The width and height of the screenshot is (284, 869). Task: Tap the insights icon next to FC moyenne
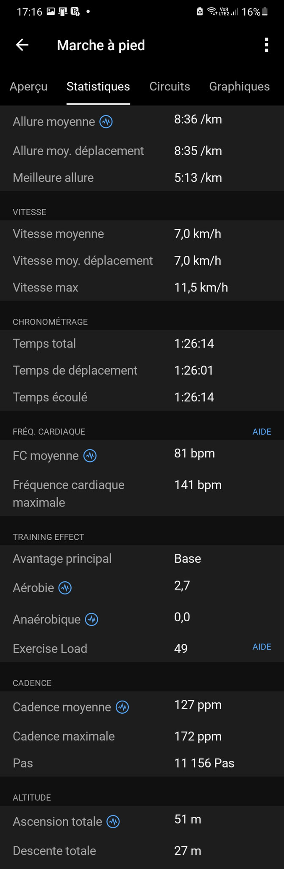[x=90, y=456]
